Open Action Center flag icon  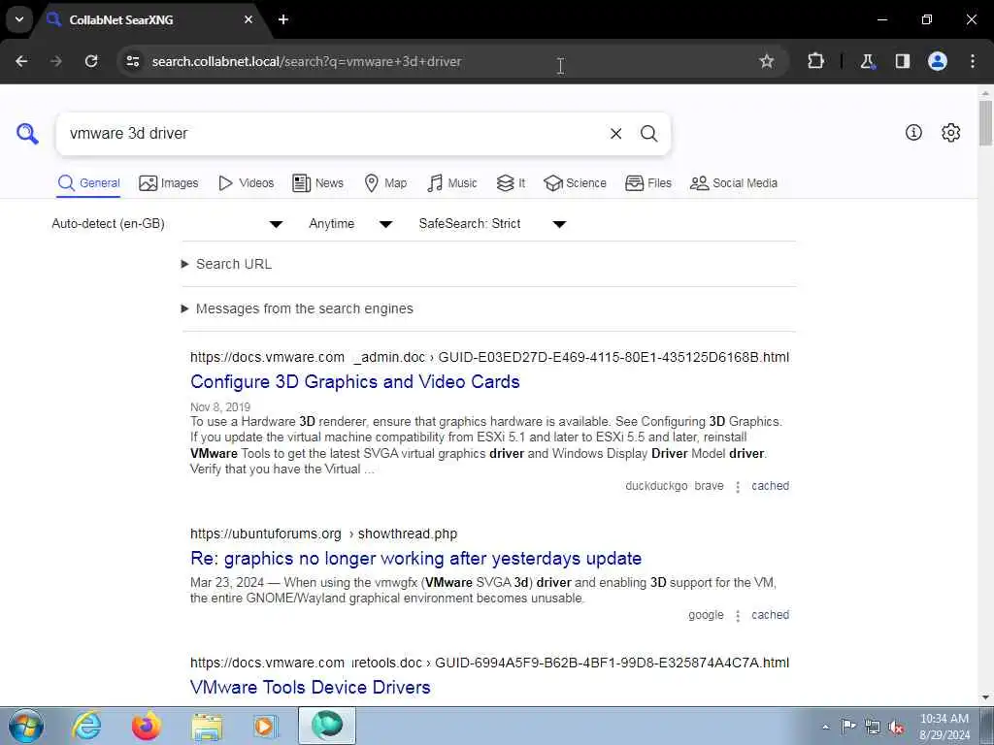click(848, 727)
